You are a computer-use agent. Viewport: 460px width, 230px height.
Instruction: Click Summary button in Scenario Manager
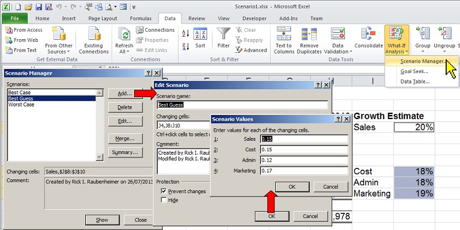[x=125, y=152]
